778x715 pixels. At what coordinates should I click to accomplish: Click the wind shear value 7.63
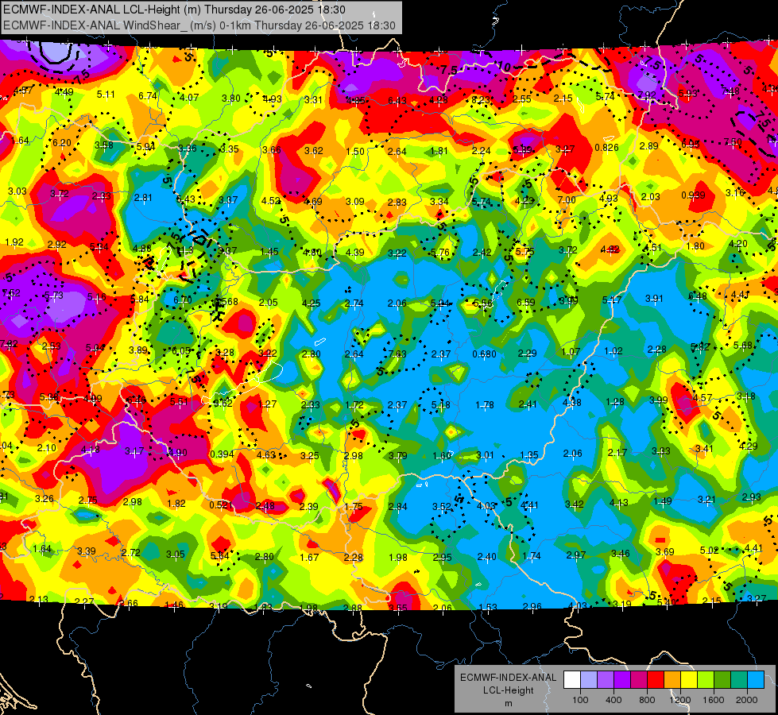coord(397,354)
